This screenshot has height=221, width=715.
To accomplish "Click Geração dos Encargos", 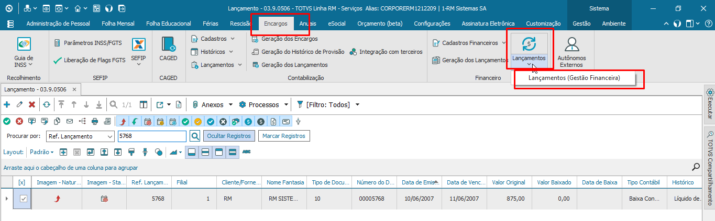I will click(284, 39).
